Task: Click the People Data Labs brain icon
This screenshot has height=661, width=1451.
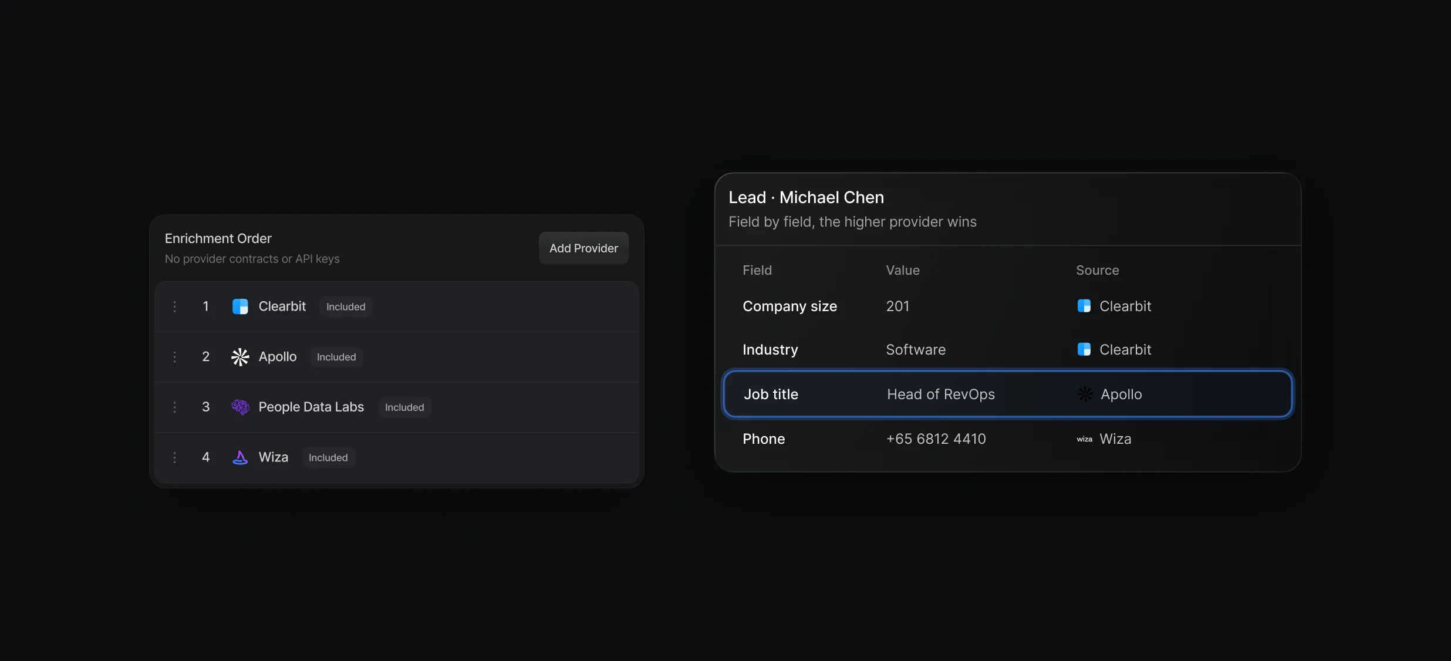Action: (240, 407)
